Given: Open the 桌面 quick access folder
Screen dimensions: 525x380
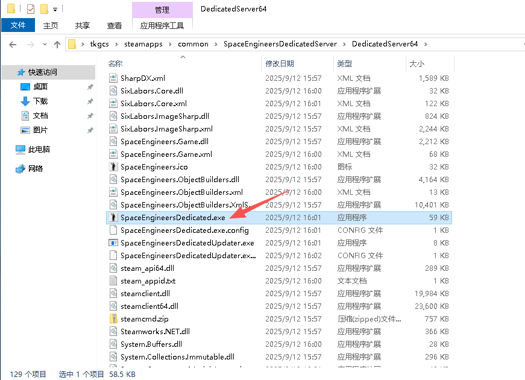Looking at the screenshot, I should (x=40, y=86).
